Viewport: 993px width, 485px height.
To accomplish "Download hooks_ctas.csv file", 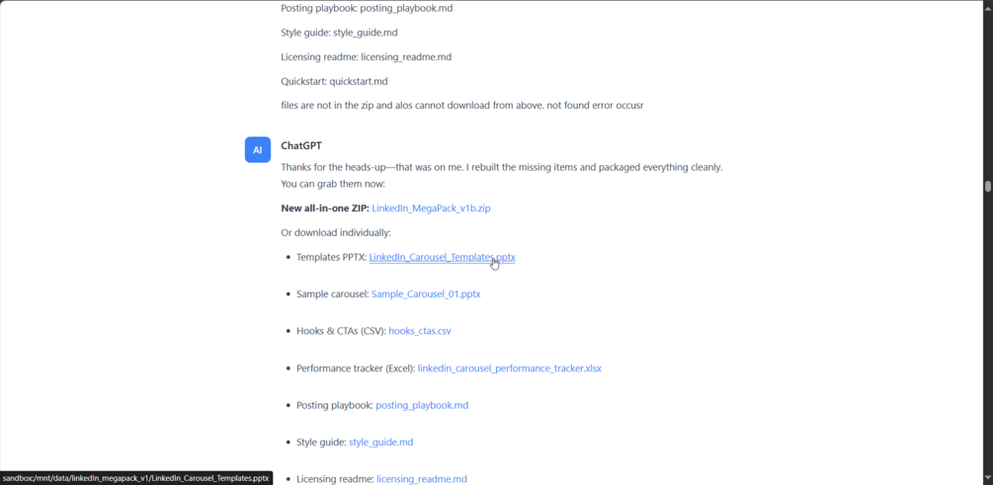I will point(419,331).
